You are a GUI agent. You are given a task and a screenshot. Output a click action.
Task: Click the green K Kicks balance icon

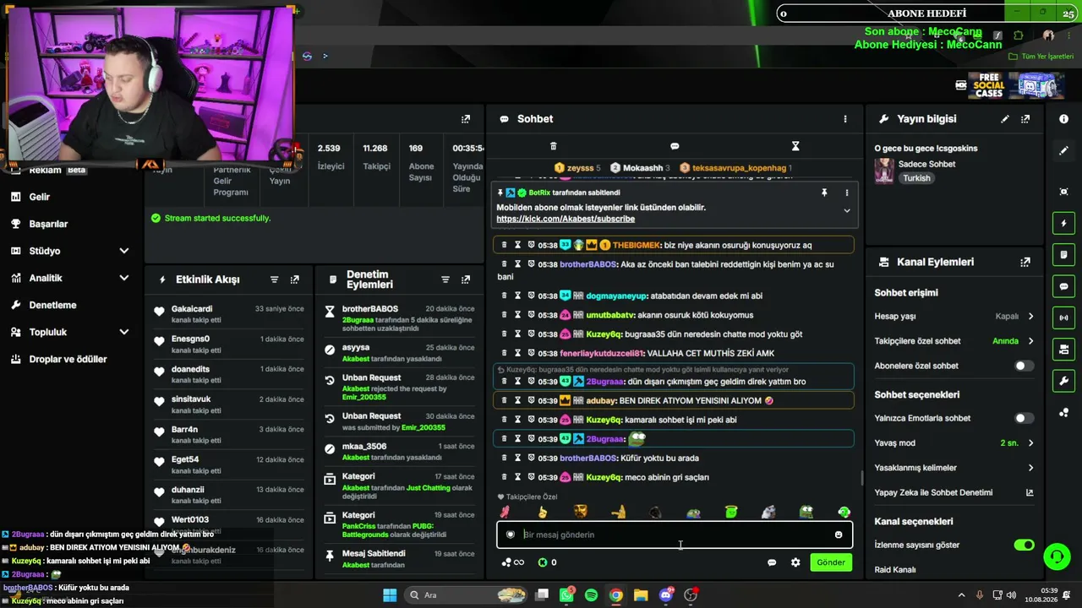(543, 562)
